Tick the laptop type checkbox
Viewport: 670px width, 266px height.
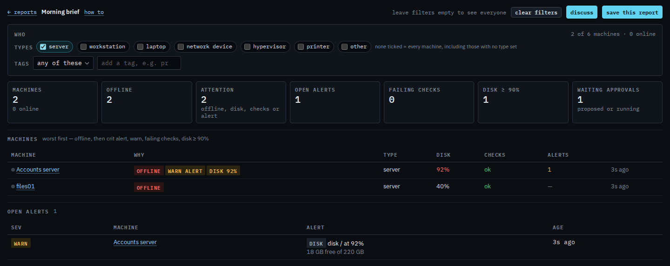(141, 47)
